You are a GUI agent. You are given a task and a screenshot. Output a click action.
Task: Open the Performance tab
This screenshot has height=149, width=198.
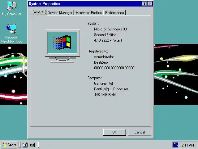[114, 13]
